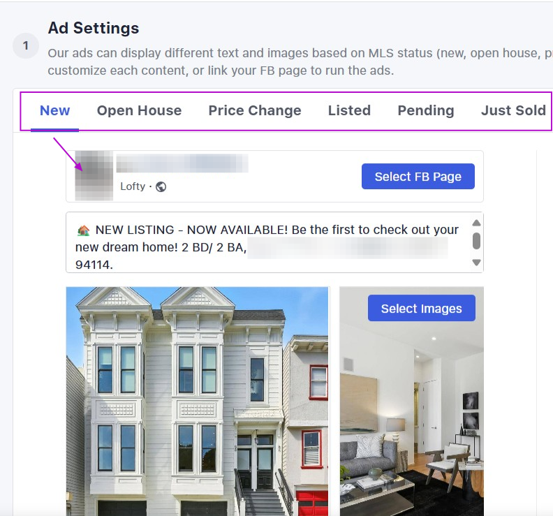This screenshot has height=516, width=553.
Task: Click the globe public visibility icon
Action: 161,186
